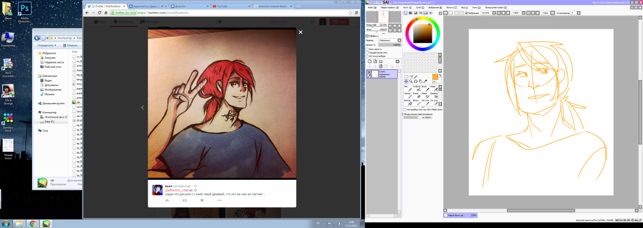Select the Magic Wand tool in SAI
The image size is (643, 228).
pyautogui.click(x=416, y=76)
